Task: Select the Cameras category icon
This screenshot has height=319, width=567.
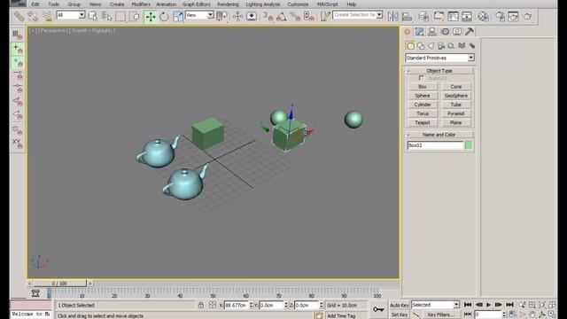Action: point(441,46)
